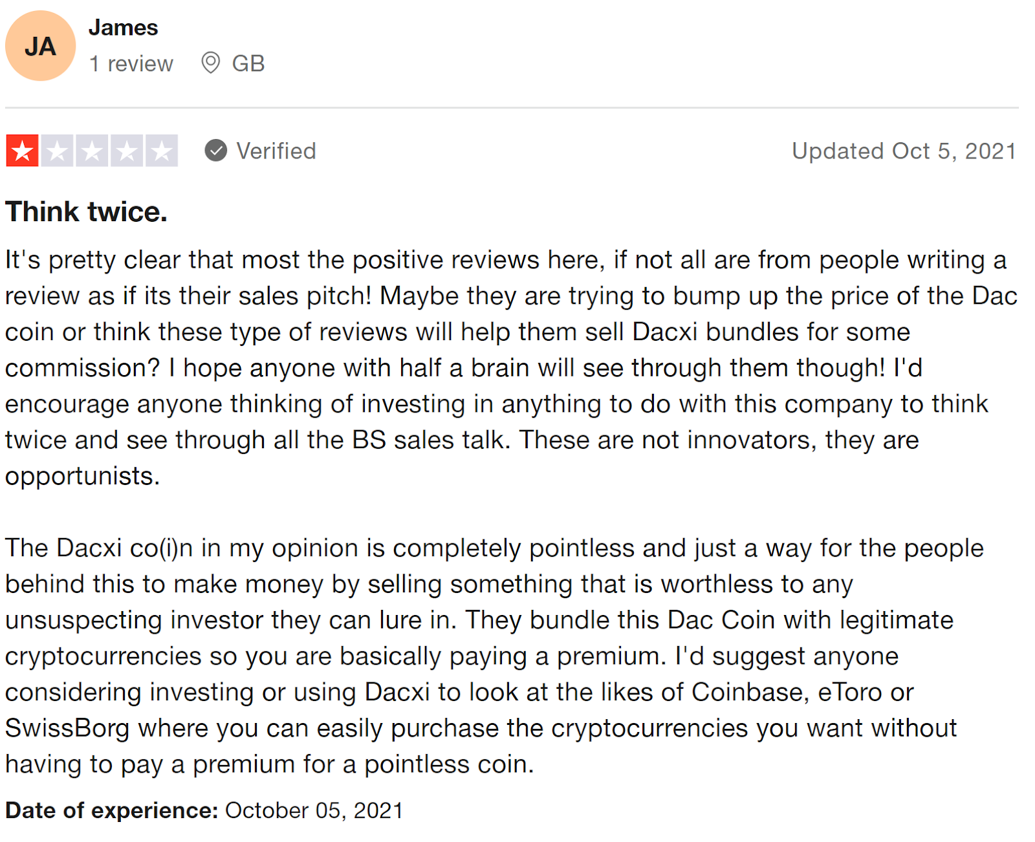Image resolution: width=1035 pixels, height=842 pixels.
Task: Click the Verified checkmark badge icon
Action: 216,151
